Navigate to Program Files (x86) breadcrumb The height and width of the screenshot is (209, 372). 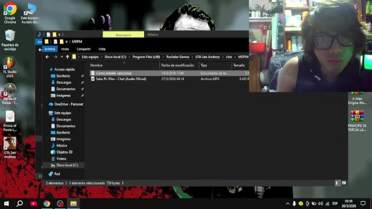[146, 57]
